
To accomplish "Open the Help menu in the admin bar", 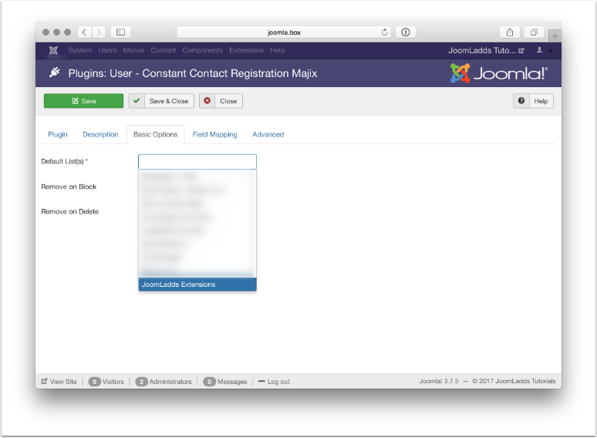I will click(x=278, y=50).
